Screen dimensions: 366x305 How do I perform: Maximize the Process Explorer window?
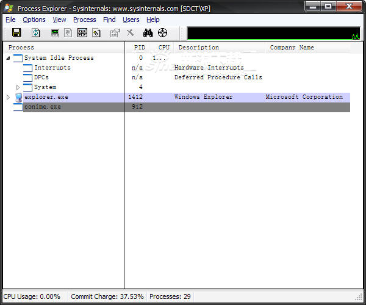(328, 6)
